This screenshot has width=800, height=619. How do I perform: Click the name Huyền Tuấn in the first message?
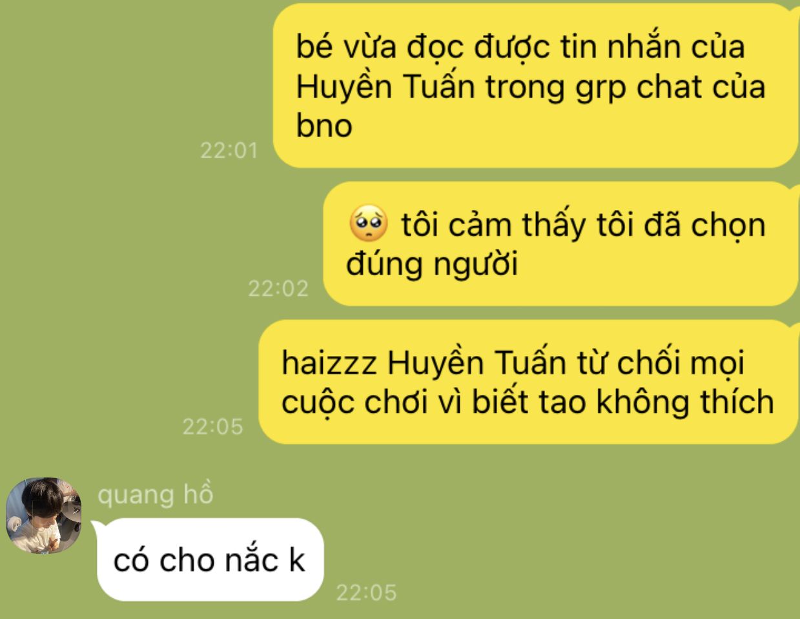(x=385, y=87)
